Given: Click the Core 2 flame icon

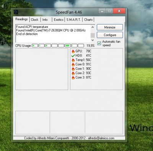Looking at the screenshot, I should [73, 73].
